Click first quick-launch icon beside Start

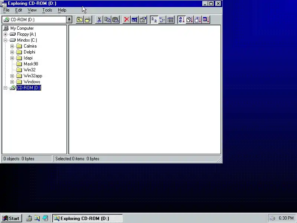pyautogui.click(x=29, y=219)
